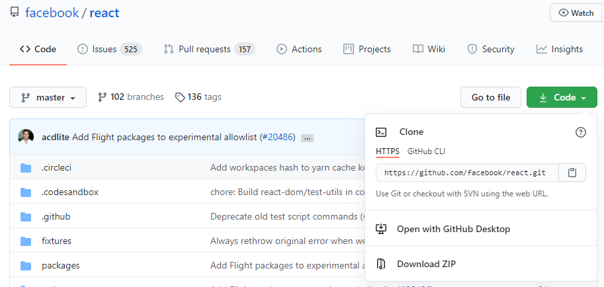Click the branch icon beside 102 branches

(103, 97)
